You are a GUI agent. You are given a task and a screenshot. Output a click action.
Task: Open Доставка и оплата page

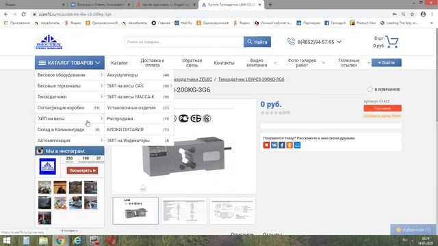[152, 63]
